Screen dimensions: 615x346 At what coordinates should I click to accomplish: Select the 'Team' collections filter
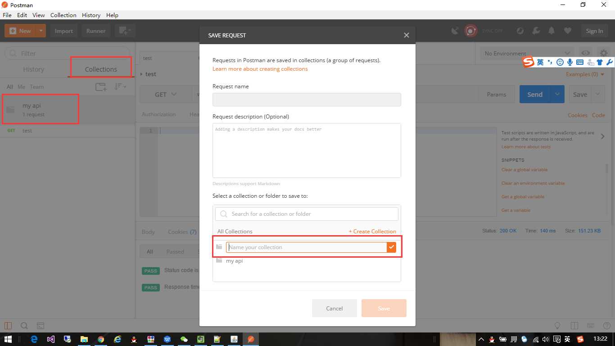(37, 87)
